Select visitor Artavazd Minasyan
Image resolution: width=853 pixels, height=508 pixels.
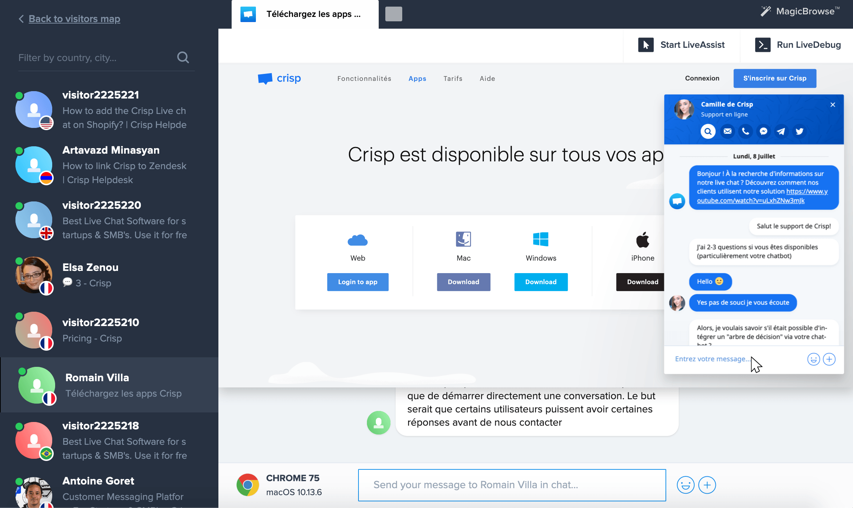109,165
